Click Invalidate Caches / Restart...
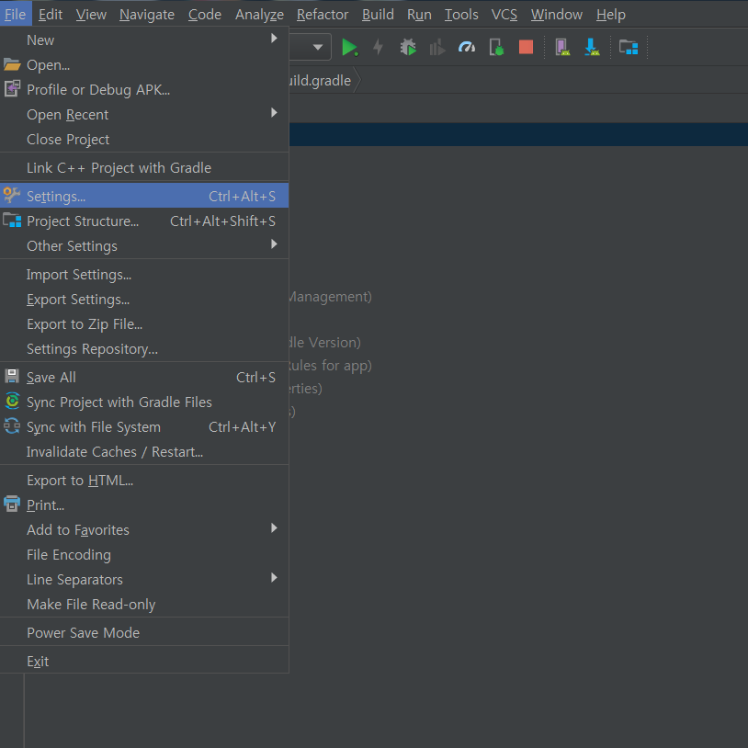This screenshot has height=748, width=748. (115, 452)
